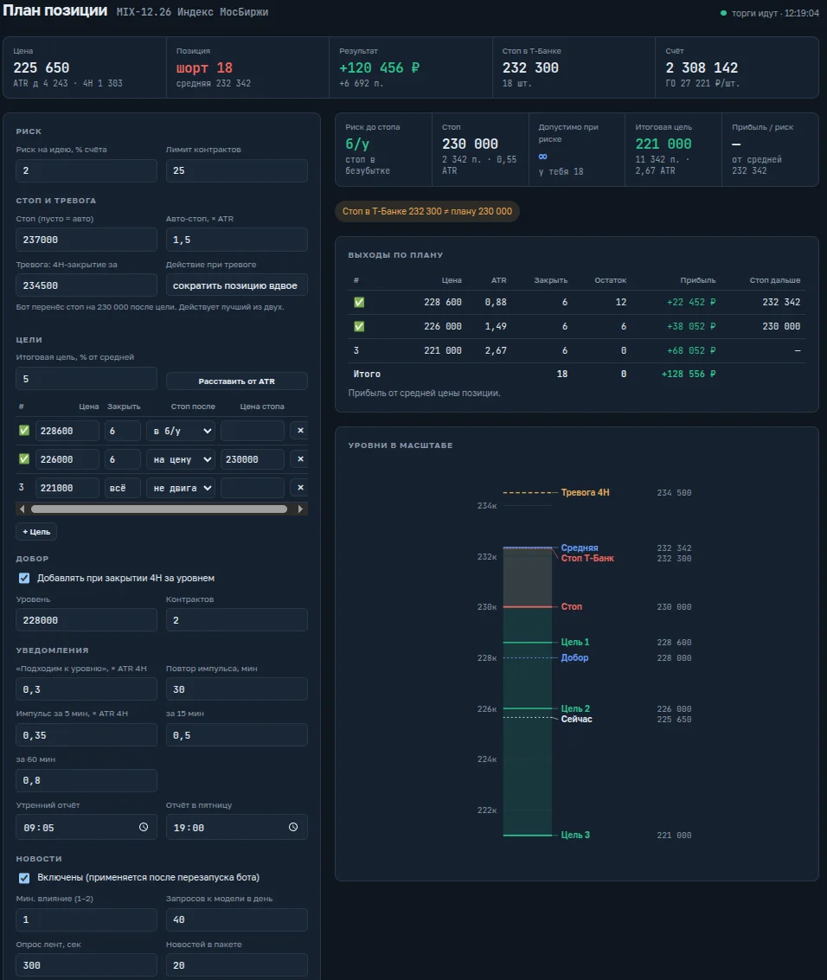Viewport: 827px width, 980px height.
Task: Disable adding on 4H close beyond level
Action: (x=24, y=578)
